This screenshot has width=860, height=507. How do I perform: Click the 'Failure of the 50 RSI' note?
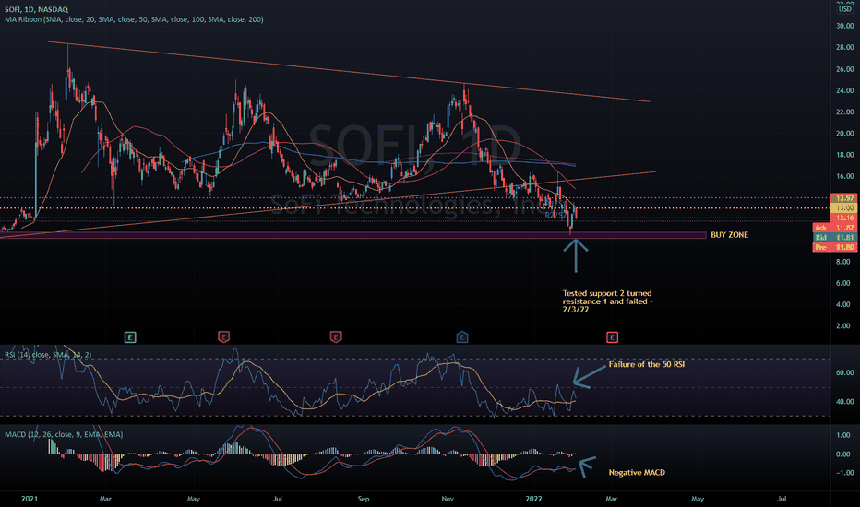647,364
